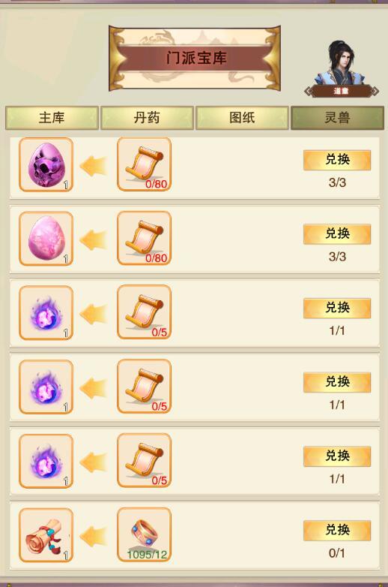Tap scroll cost 0/5 in third row
The height and width of the screenshot is (587, 388).
point(144,312)
